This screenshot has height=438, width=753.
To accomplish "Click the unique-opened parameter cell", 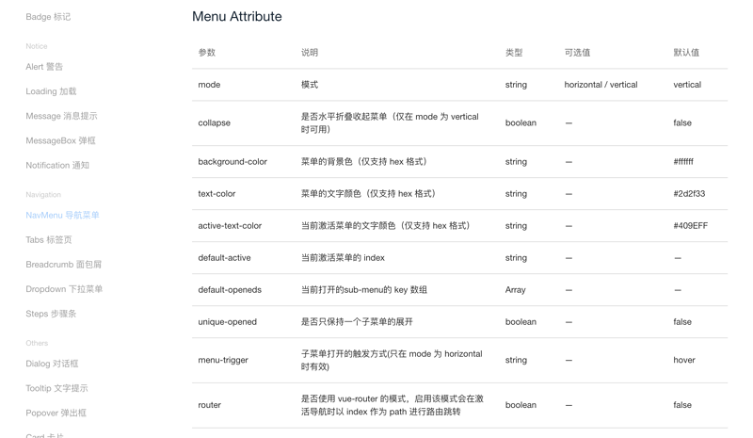I will tap(227, 322).
